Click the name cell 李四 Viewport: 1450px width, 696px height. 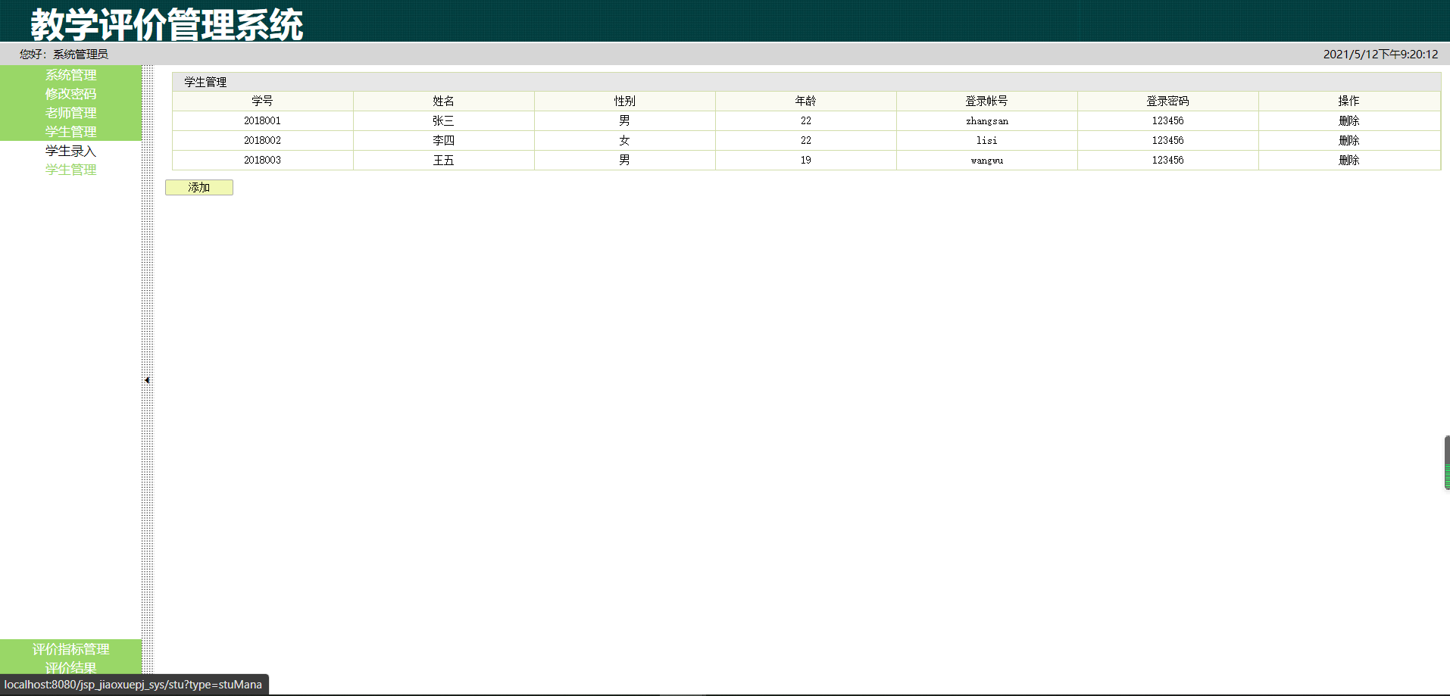click(x=444, y=140)
